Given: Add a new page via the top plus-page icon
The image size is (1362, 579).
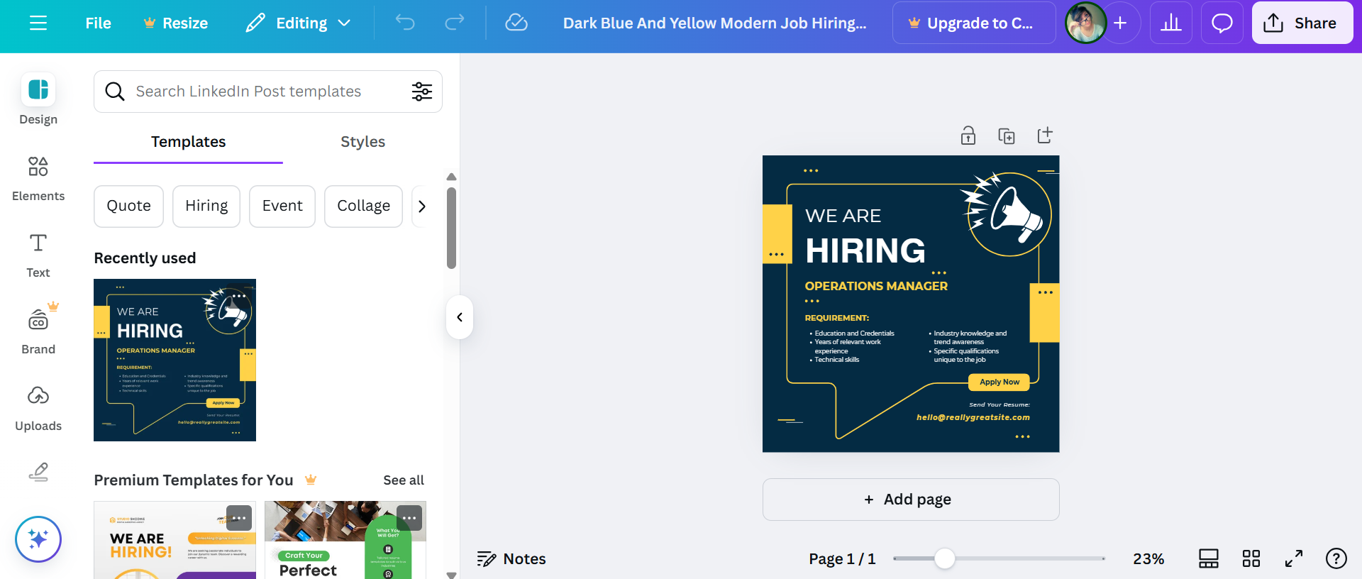Looking at the screenshot, I should click(x=1045, y=136).
